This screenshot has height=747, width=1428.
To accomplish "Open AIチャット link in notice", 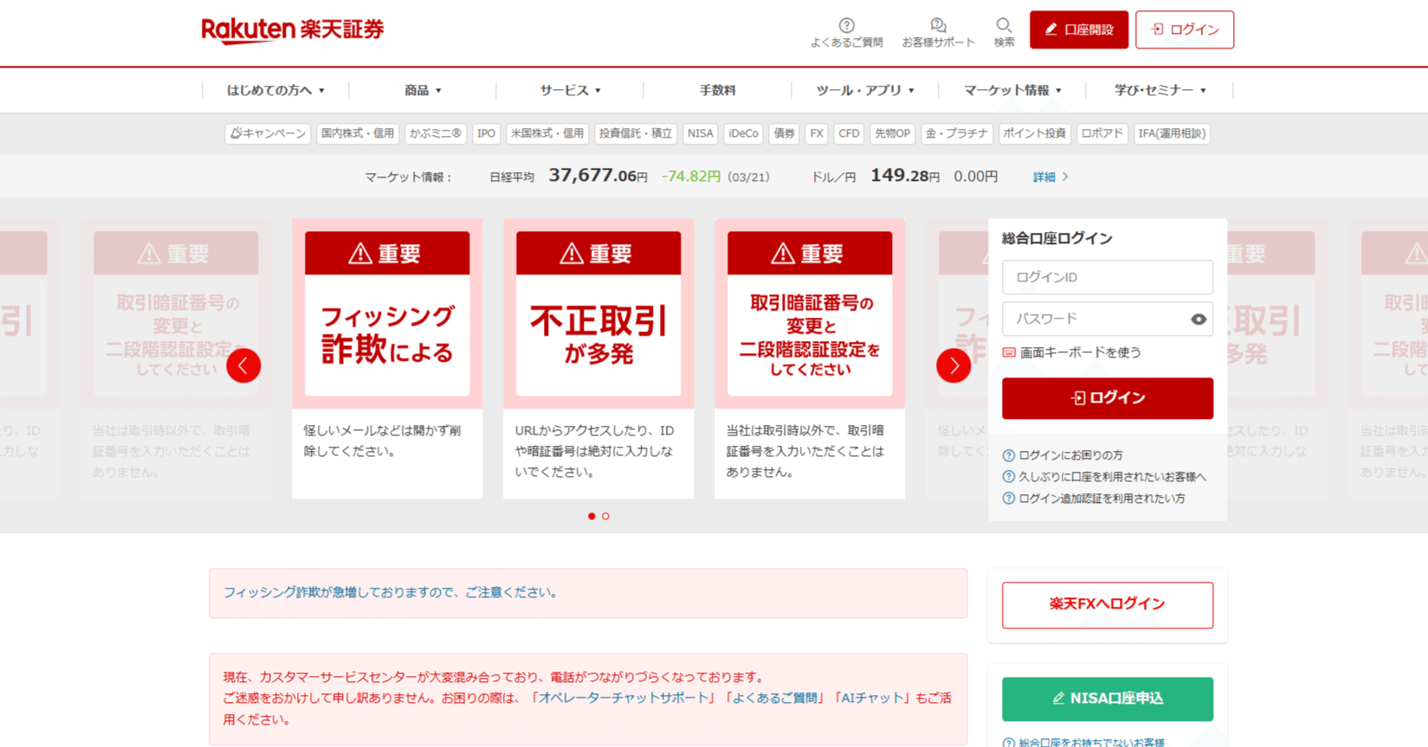I will (872, 698).
